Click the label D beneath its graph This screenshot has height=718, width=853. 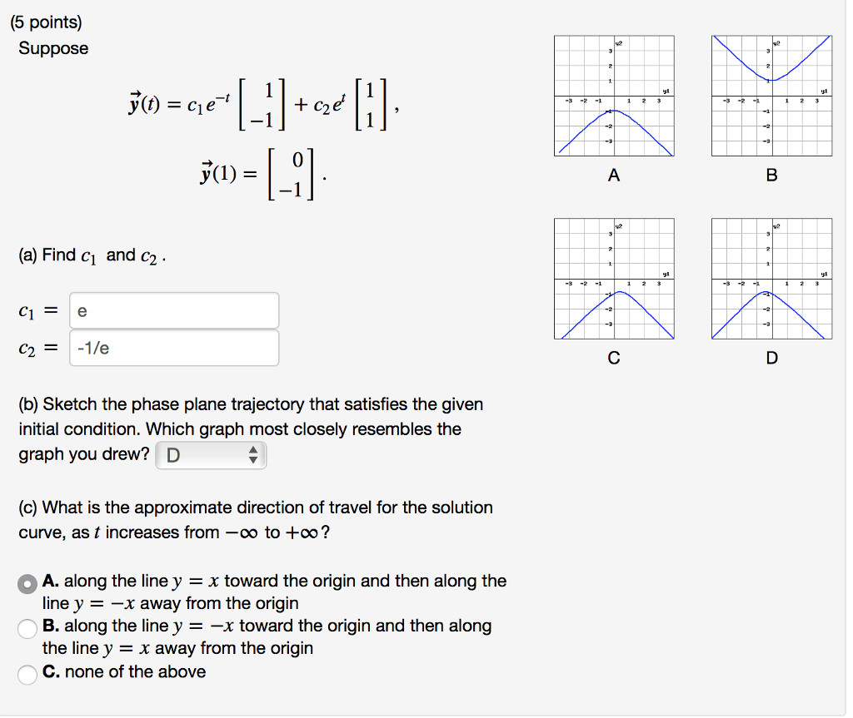771,359
